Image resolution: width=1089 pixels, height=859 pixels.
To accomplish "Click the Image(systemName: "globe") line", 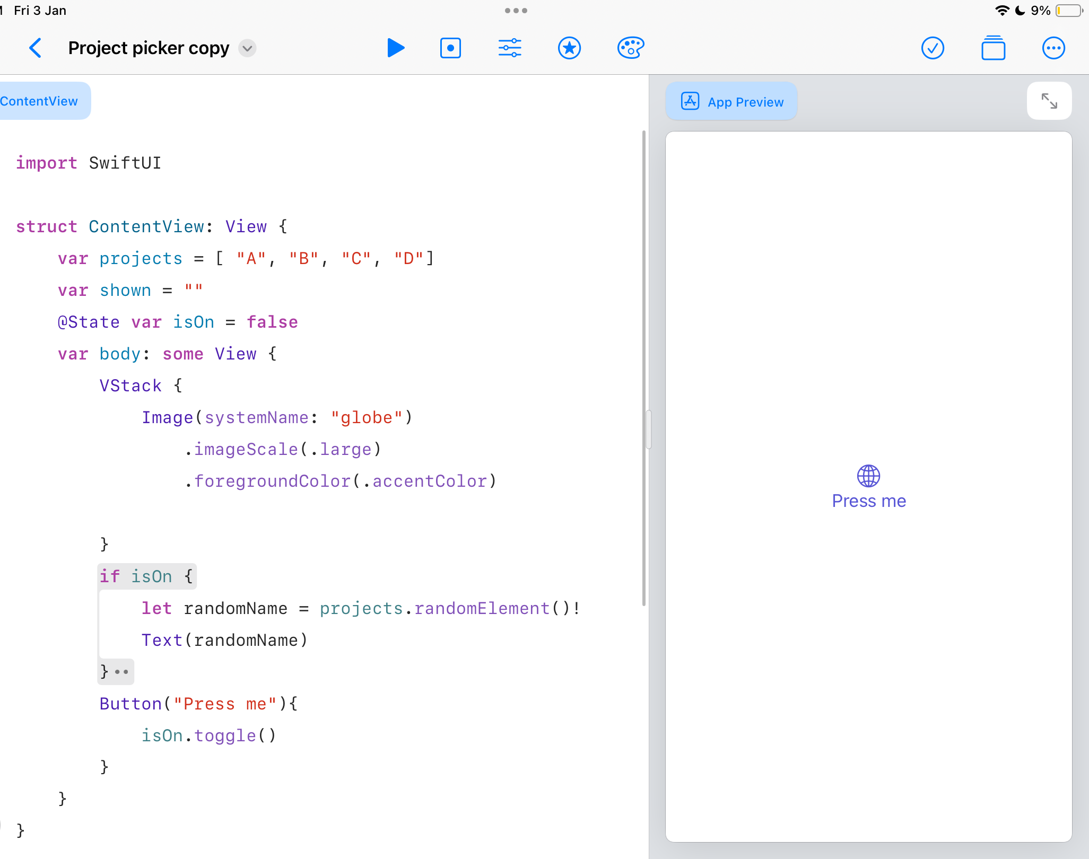I will coord(277,417).
